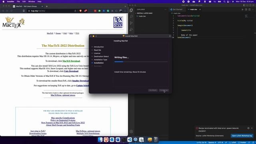Screen dimensions: 256x144
Task: Open the File menu in menu bar
Action: (18, 2)
